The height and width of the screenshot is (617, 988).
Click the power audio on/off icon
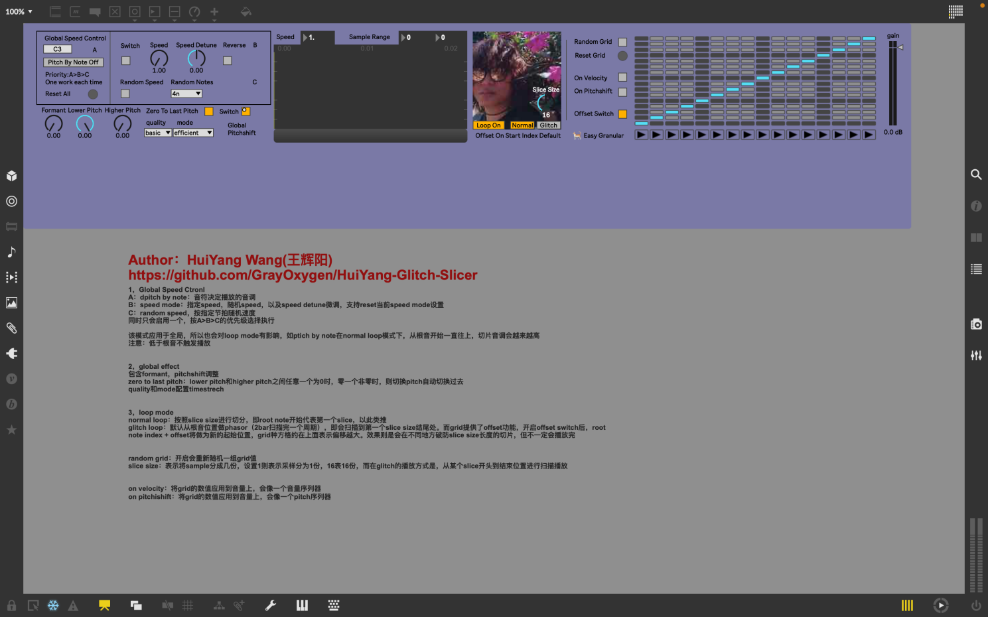975,605
